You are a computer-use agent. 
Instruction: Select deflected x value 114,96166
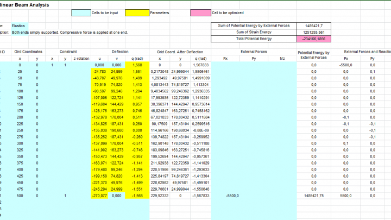click(x=160, y=130)
